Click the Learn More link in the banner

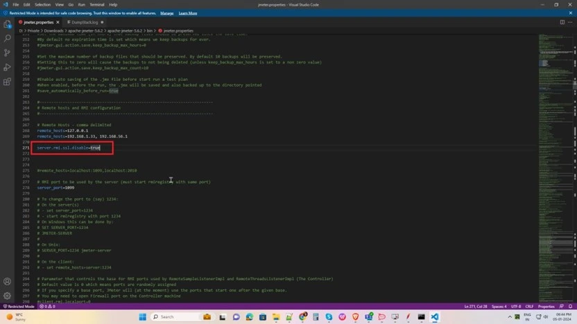tap(188, 13)
